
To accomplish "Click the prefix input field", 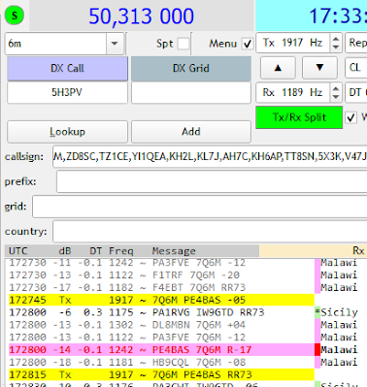I will (x=212, y=181).
